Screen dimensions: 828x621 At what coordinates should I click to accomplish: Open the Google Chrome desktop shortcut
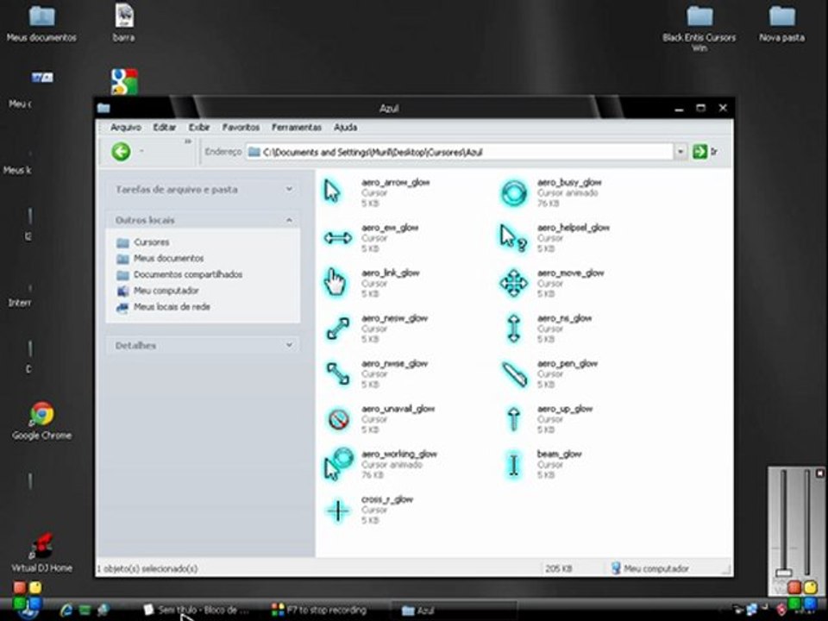click(41, 422)
